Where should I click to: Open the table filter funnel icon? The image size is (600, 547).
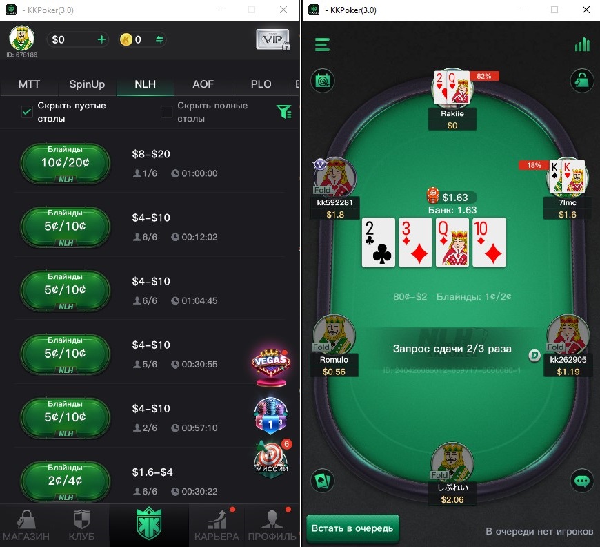click(x=284, y=112)
